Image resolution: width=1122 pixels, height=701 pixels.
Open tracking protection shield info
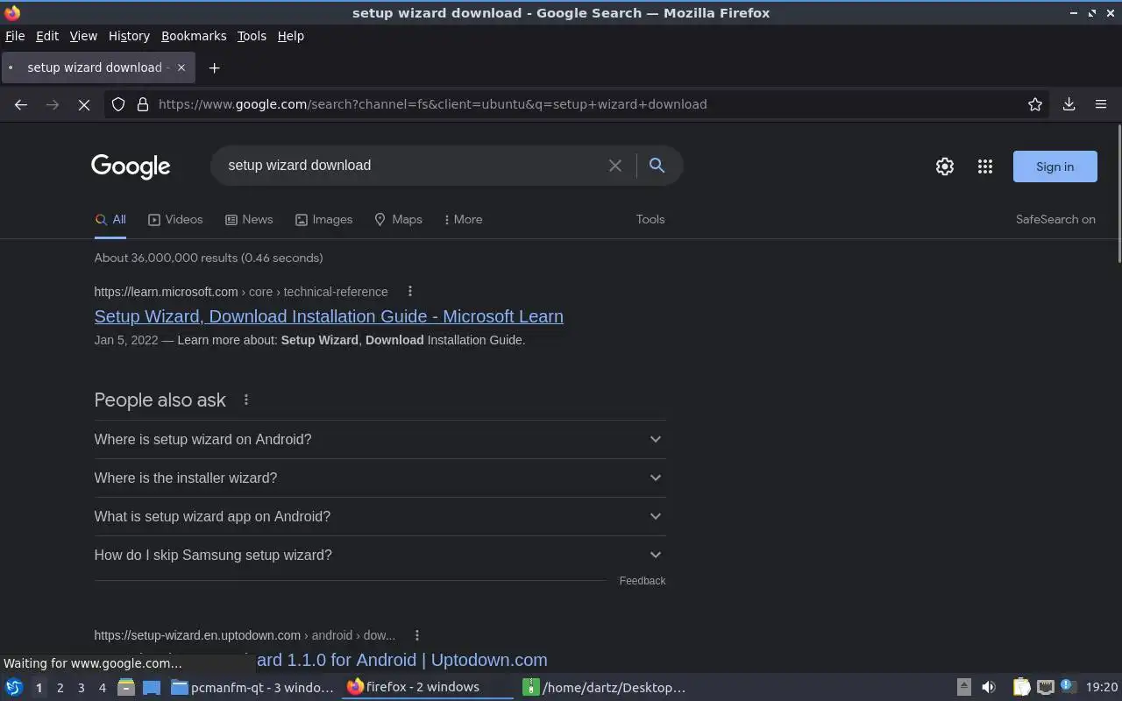(x=119, y=104)
